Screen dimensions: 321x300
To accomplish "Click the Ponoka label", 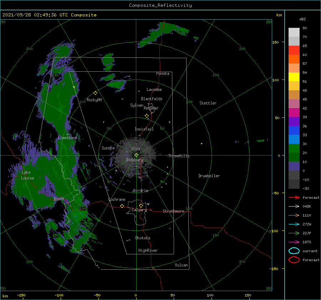I will pos(163,73).
